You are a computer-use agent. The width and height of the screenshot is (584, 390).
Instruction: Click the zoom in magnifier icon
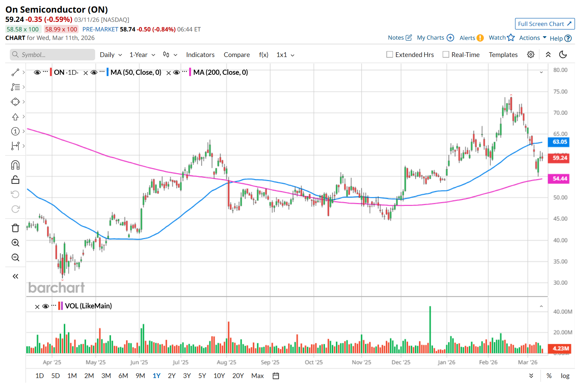click(x=15, y=243)
